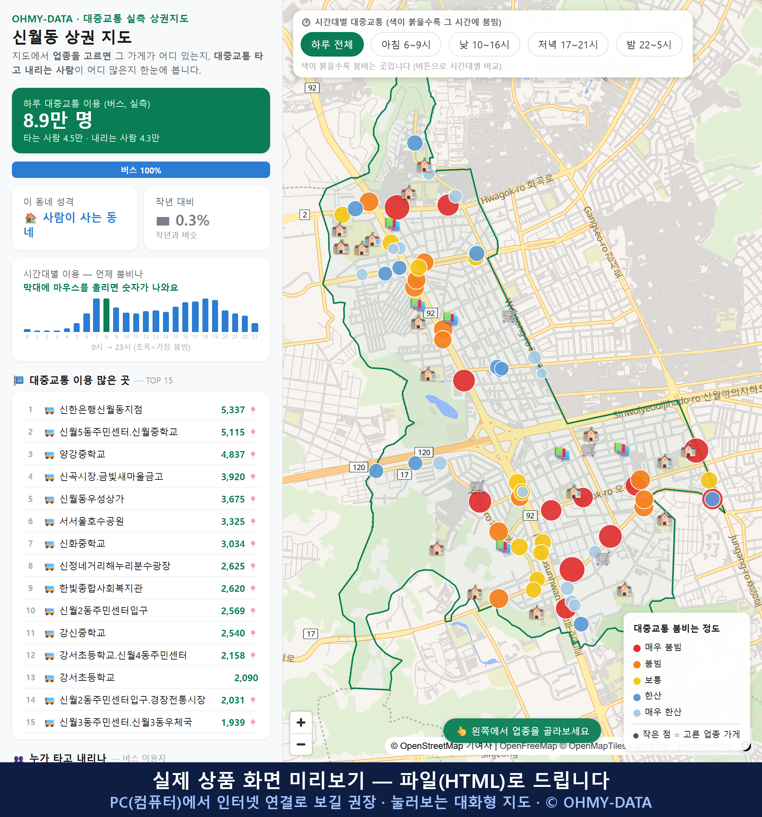Click pin icon for 신정네거리해누리분수광장
The width and height of the screenshot is (762, 817).
253,566
